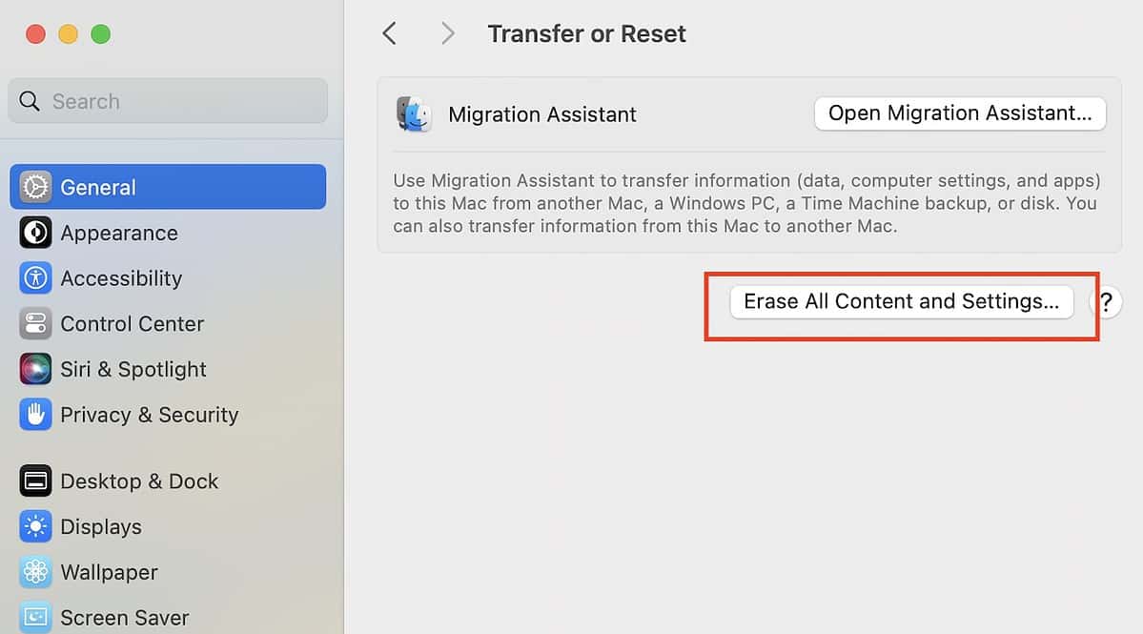
Task: Select Wallpaper in the sidebar
Action: [x=109, y=572]
